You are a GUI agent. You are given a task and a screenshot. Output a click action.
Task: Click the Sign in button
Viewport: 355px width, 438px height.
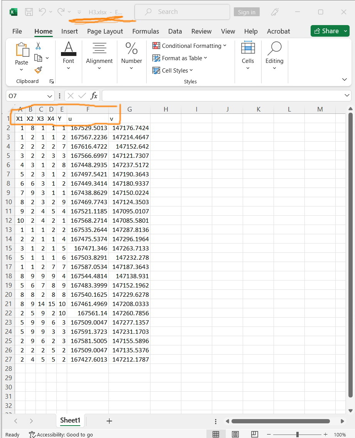247,12
